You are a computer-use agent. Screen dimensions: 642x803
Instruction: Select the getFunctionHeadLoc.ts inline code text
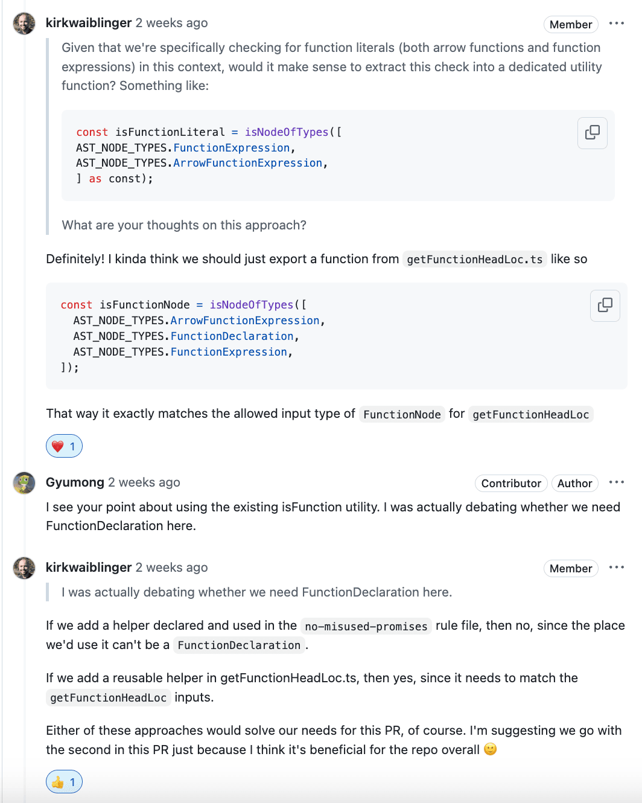coord(474,259)
